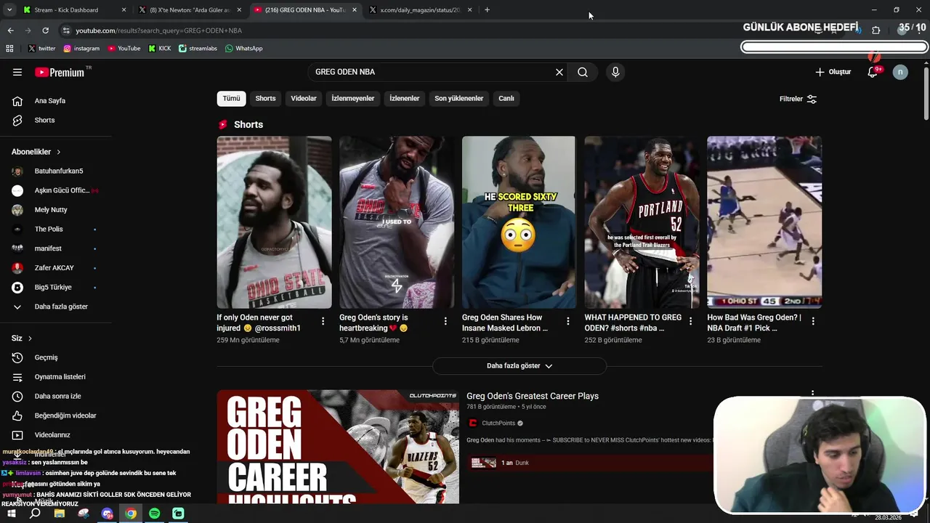This screenshot has width=930, height=523.
Task: Open the Filtreler filter options
Action: coord(798,99)
